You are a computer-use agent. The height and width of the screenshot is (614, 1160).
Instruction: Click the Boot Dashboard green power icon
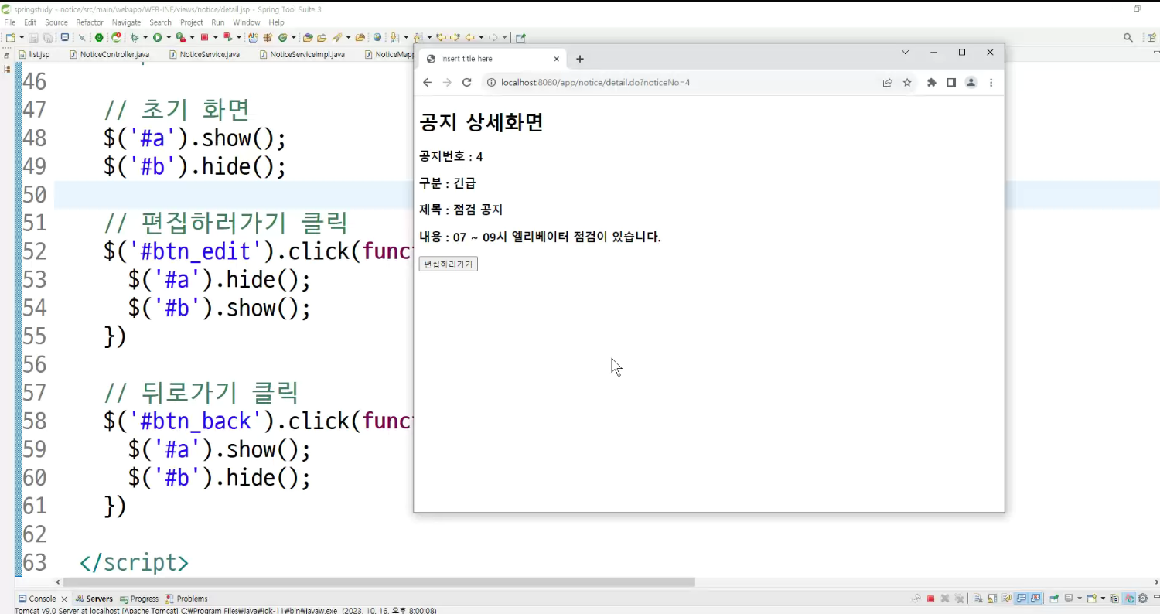99,37
